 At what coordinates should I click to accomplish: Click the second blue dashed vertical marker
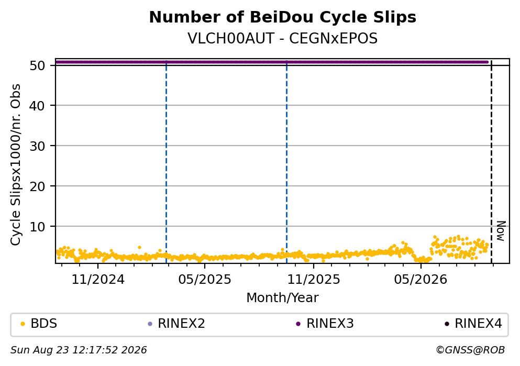click(286, 161)
